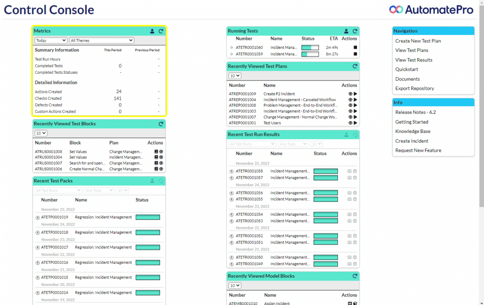The image size is (484, 305).
Task: Open Any Type dropdown in Recent Test Run Results
Action: 293,144
